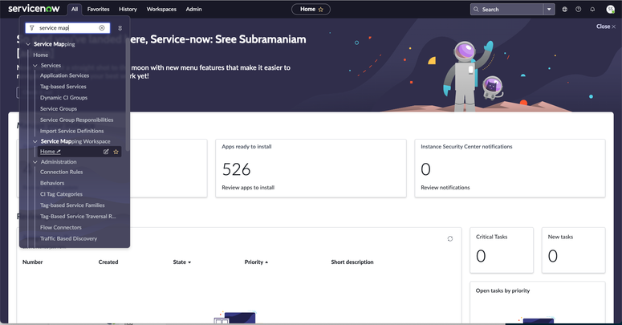Collapse the Services section

coord(35,66)
